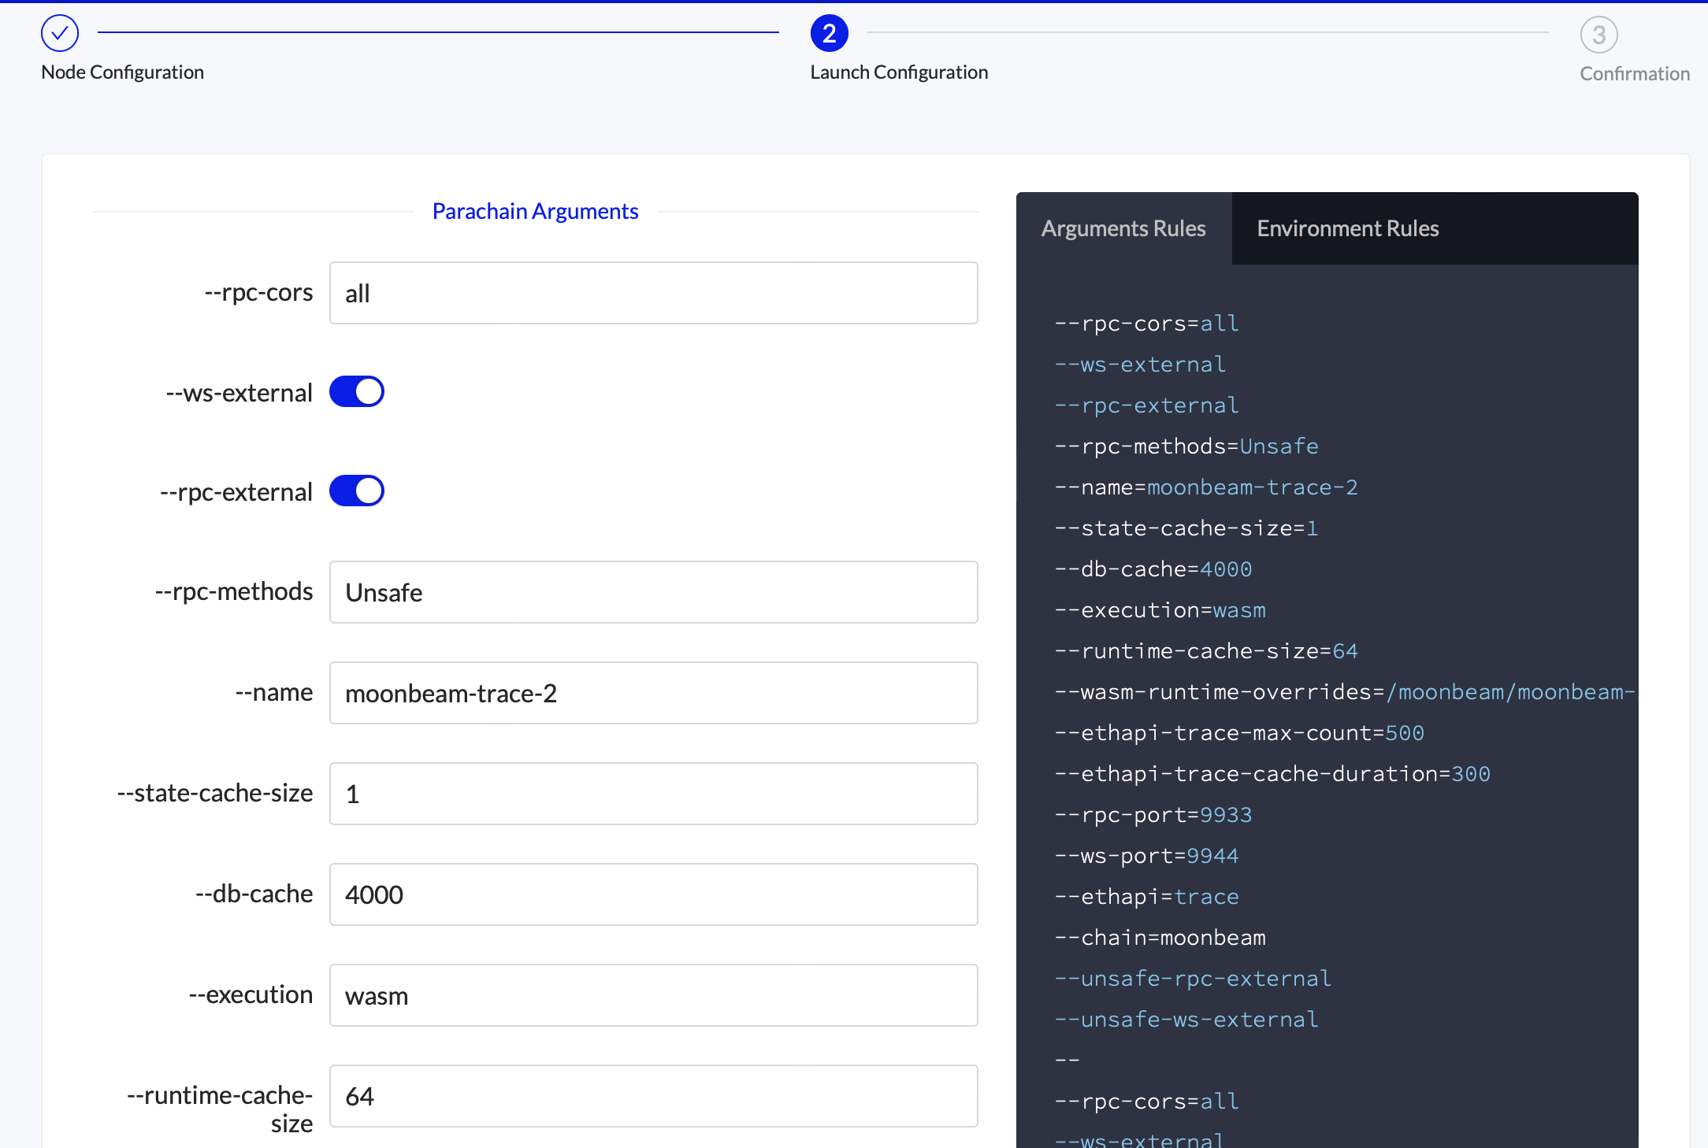The width and height of the screenshot is (1708, 1148).
Task: Select the Arguments Rules tab
Action: point(1123,228)
